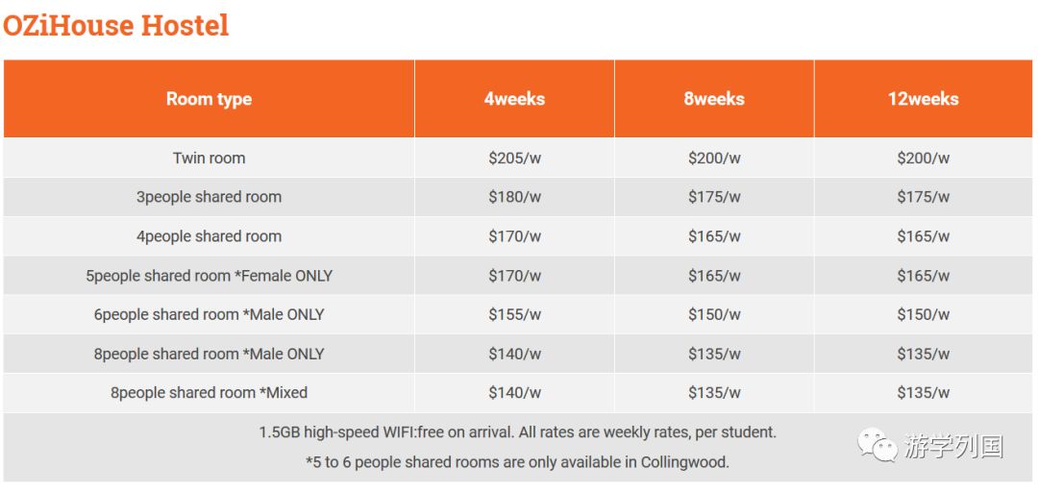The width and height of the screenshot is (1038, 492).
Task: Click the Twin room row label
Action: (210, 159)
